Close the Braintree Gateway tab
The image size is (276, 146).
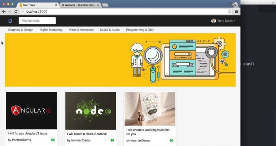(98, 5)
